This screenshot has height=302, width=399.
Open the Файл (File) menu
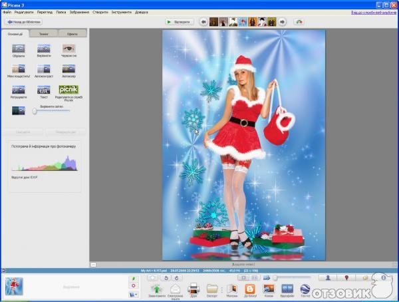click(6, 13)
